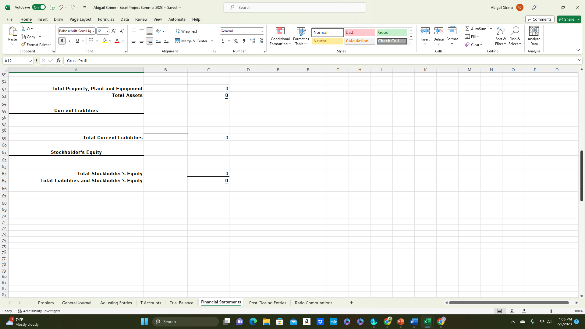
Task: Click the Merge and Center button
Action: point(192,41)
